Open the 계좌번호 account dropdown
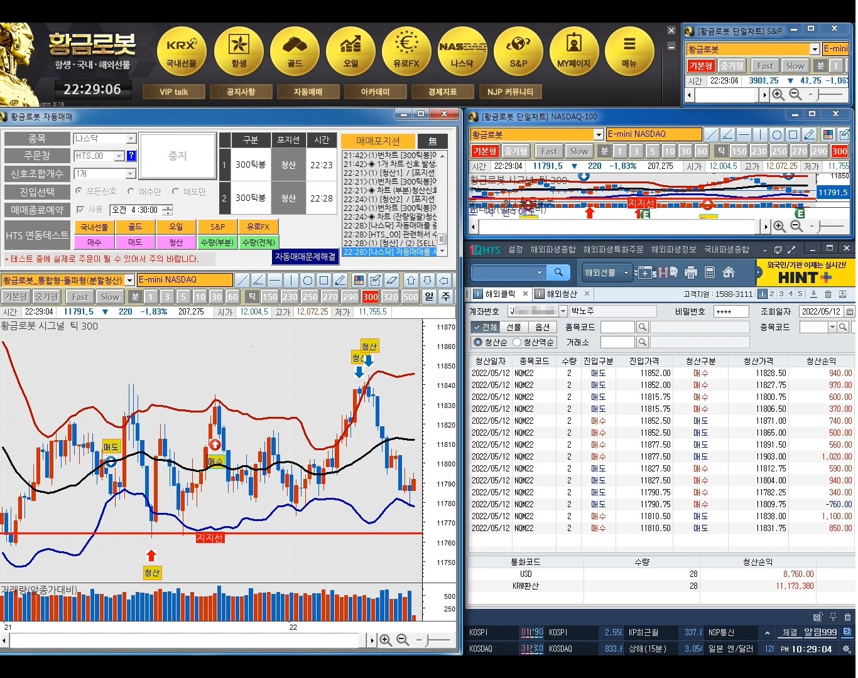 click(x=563, y=311)
